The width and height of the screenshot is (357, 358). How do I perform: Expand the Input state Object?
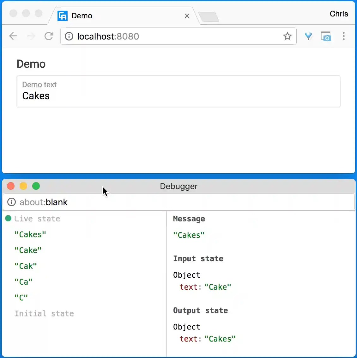186,275
